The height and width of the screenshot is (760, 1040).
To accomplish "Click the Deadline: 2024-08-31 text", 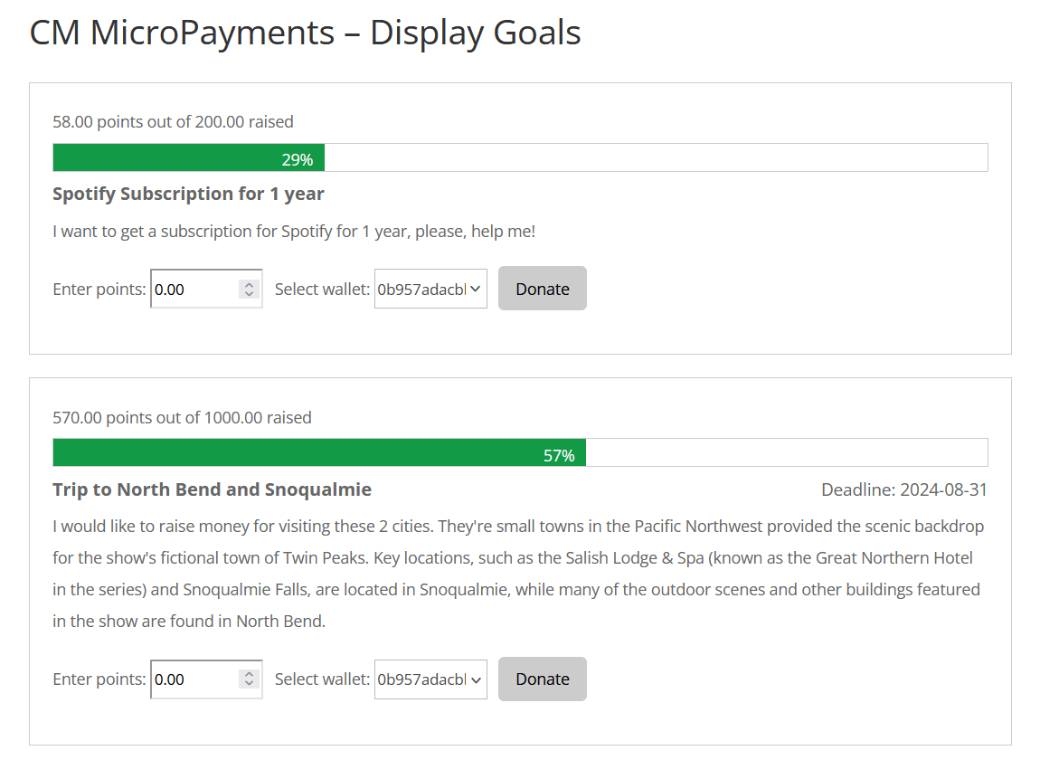I will coord(903,490).
